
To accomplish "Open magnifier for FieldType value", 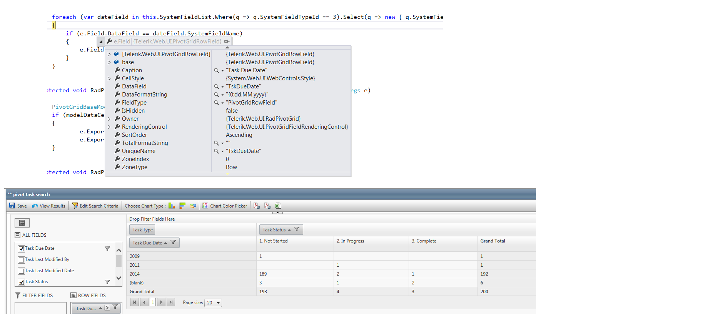I will point(217,103).
